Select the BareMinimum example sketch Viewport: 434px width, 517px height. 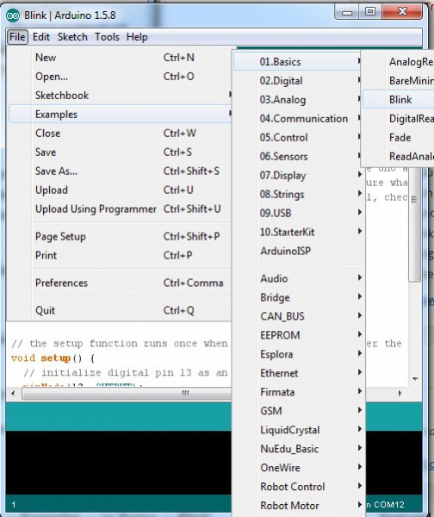[x=399, y=81]
